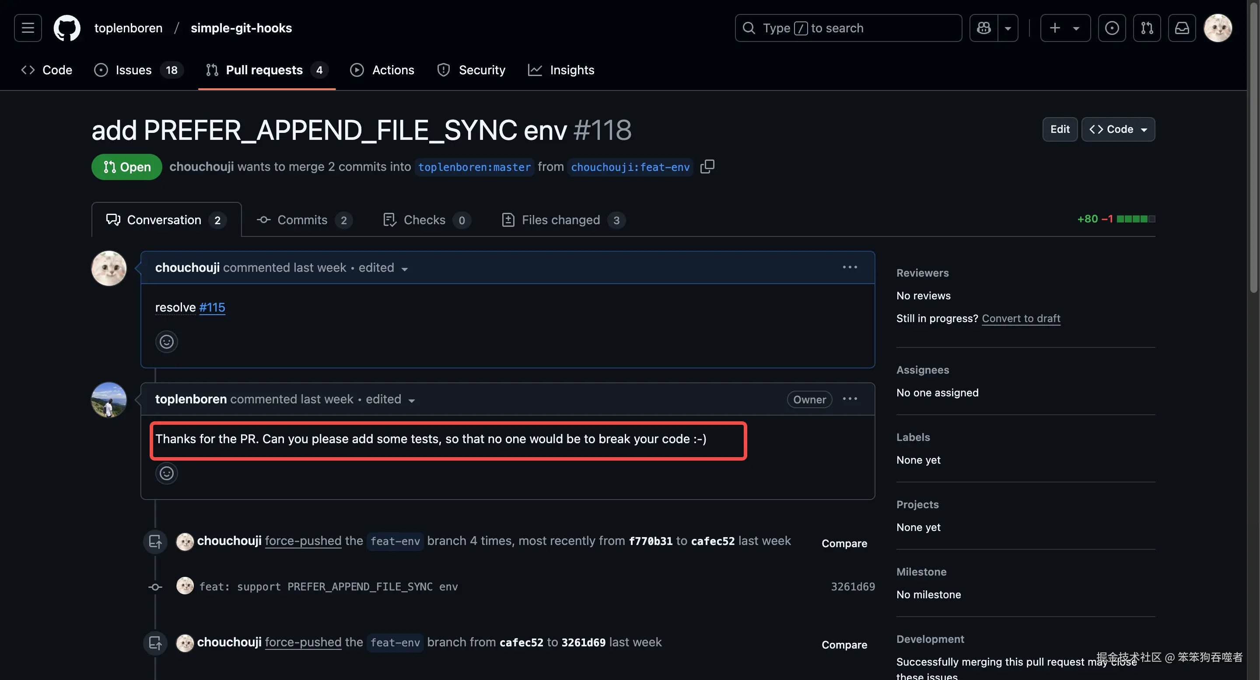Screen dimensions: 1260x680
Task: Click the Convert to draft link
Action: click(1021, 318)
